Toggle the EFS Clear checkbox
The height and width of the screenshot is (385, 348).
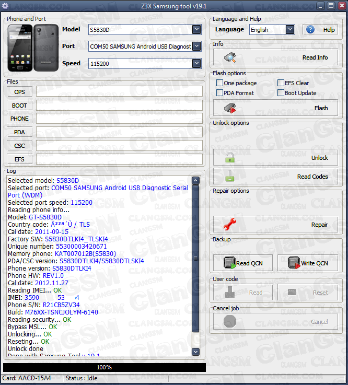point(281,83)
